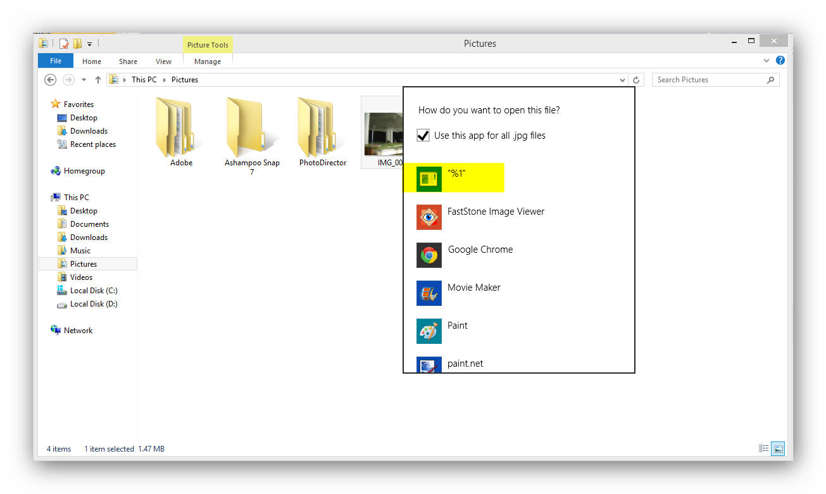Choose the "%1" app in the open-with list

[x=454, y=177]
